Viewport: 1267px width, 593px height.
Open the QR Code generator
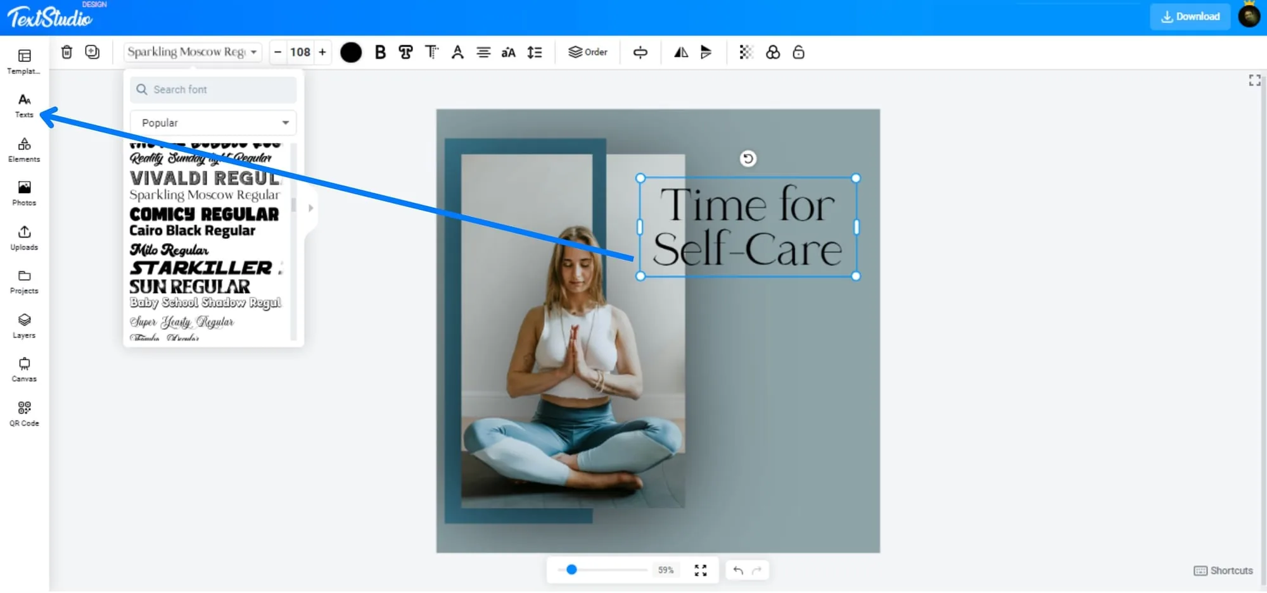pos(24,414)
